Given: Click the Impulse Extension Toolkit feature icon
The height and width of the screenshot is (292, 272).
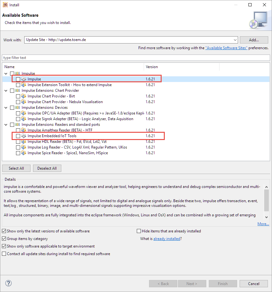Looking at the screenshot, I should 24,85.
